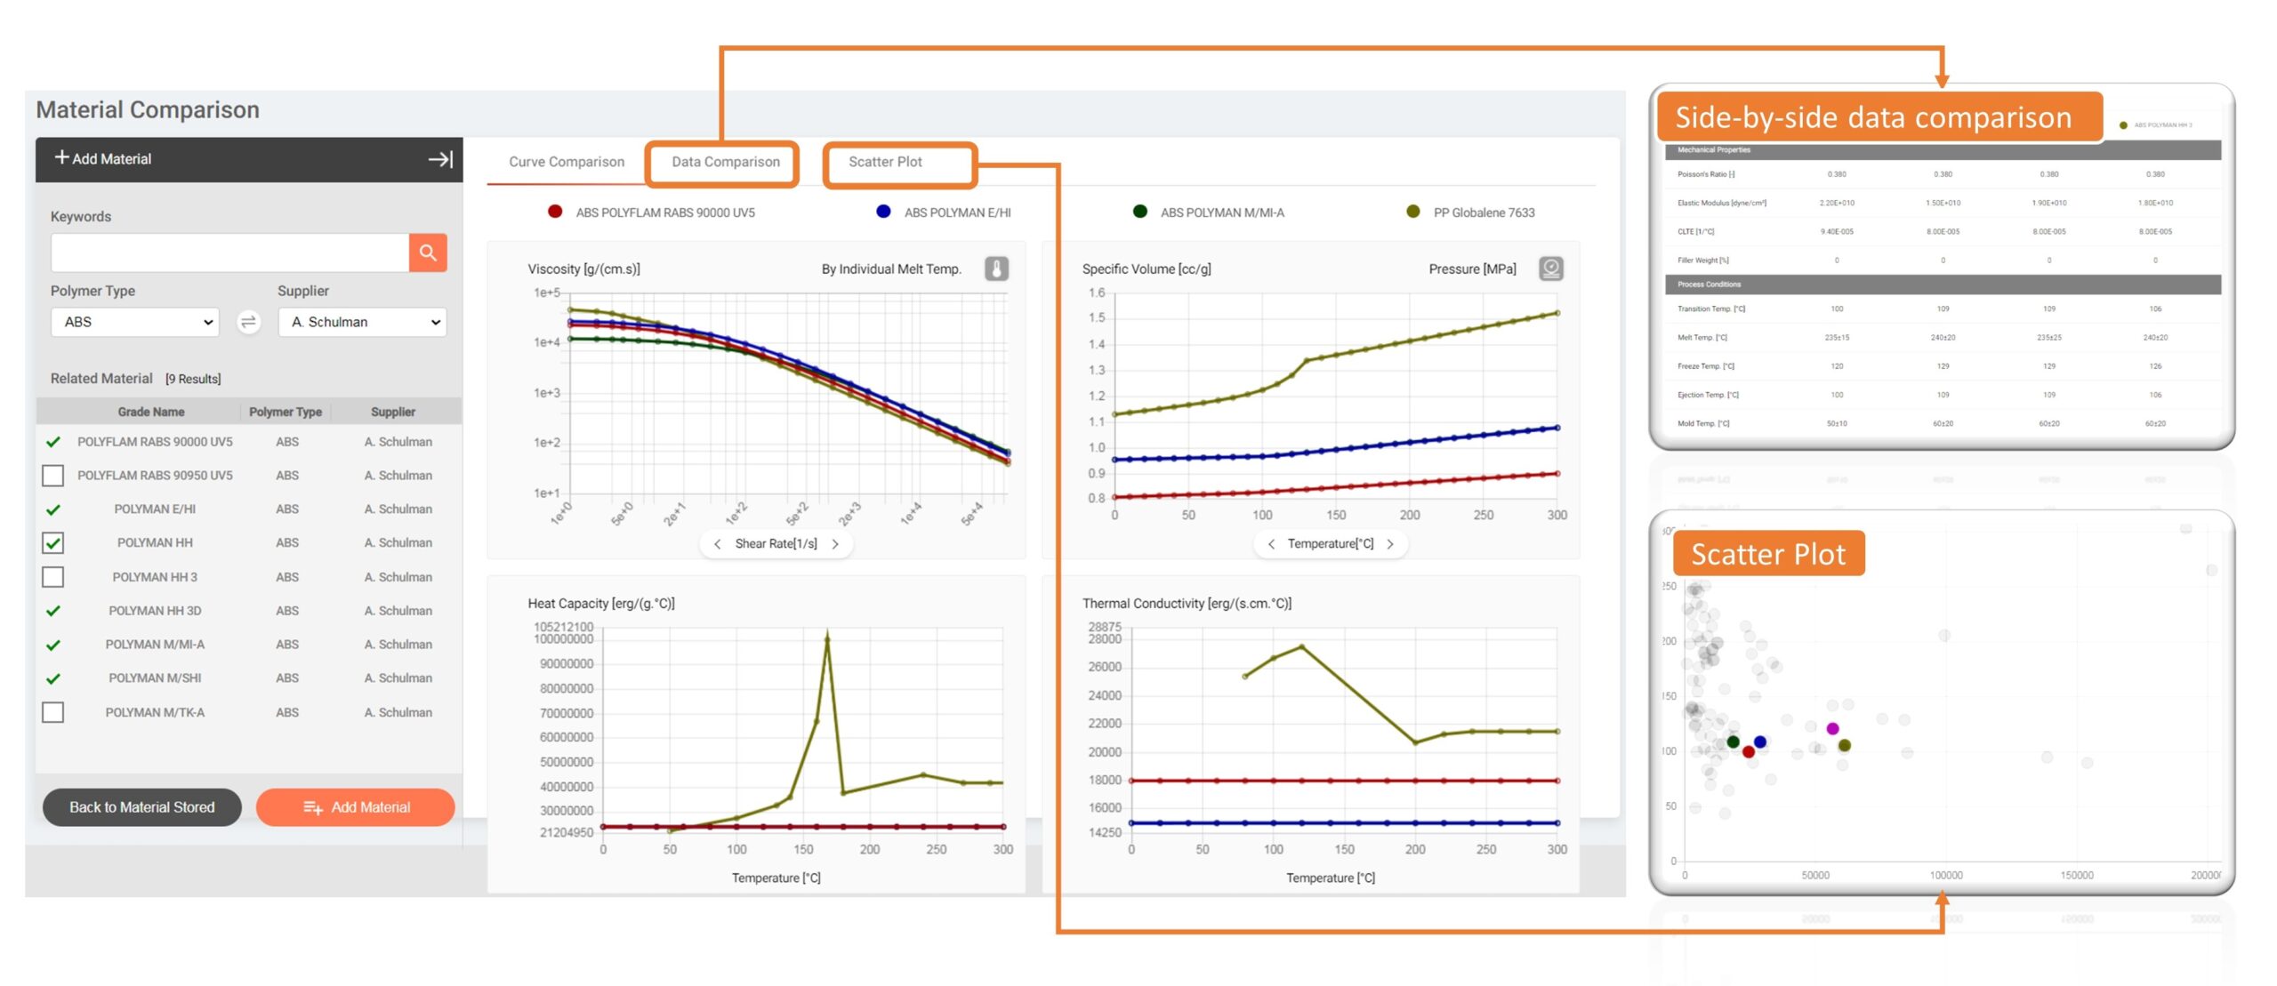Click previous arrow beside Shear Rate label
This screenshot has width=2277, height=986.
(718, 544)
